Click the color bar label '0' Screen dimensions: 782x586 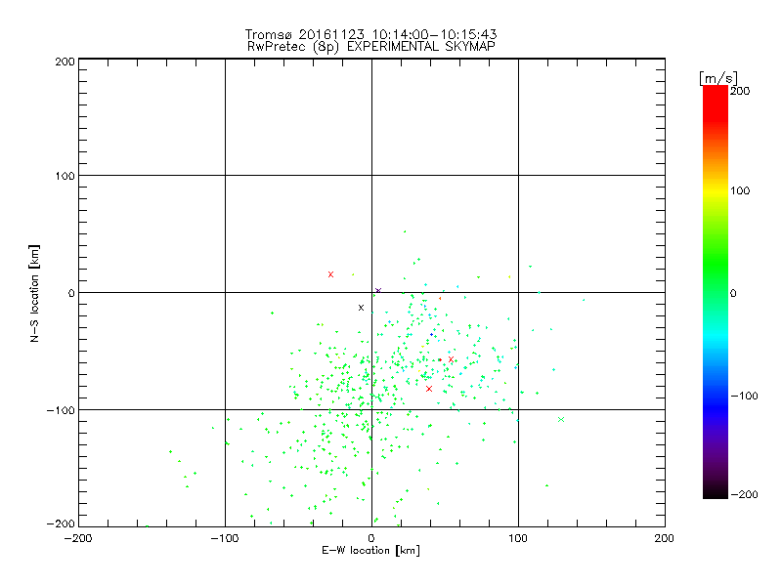[733, 294]
